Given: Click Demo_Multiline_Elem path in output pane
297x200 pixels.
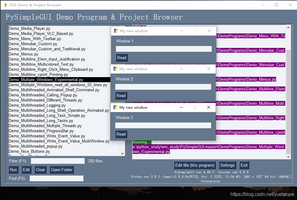Looking at the screenshot, I should pos(250,89).
